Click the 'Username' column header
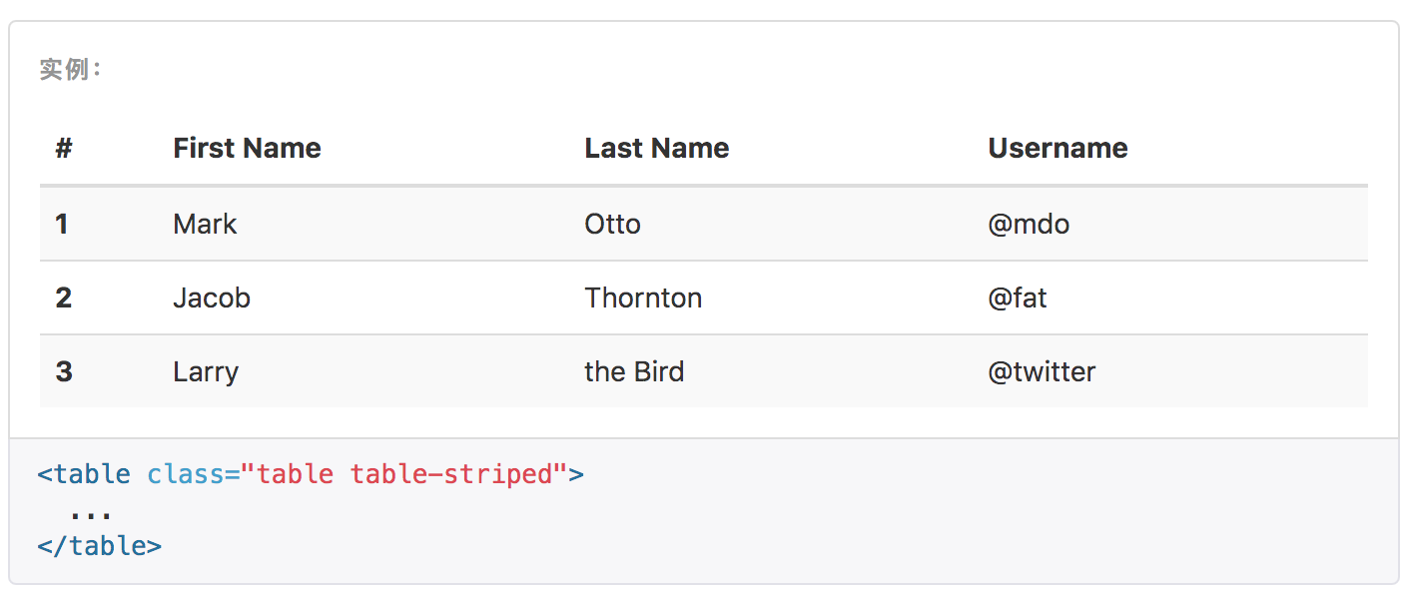Viewport: 1412px width, 597px height. coord(1058,149)
